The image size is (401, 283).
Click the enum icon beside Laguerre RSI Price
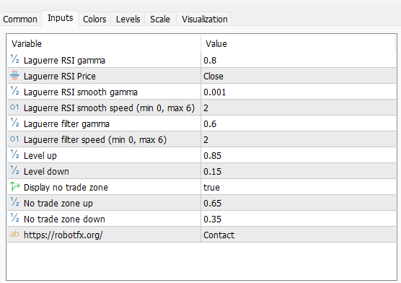coord(14,75)
